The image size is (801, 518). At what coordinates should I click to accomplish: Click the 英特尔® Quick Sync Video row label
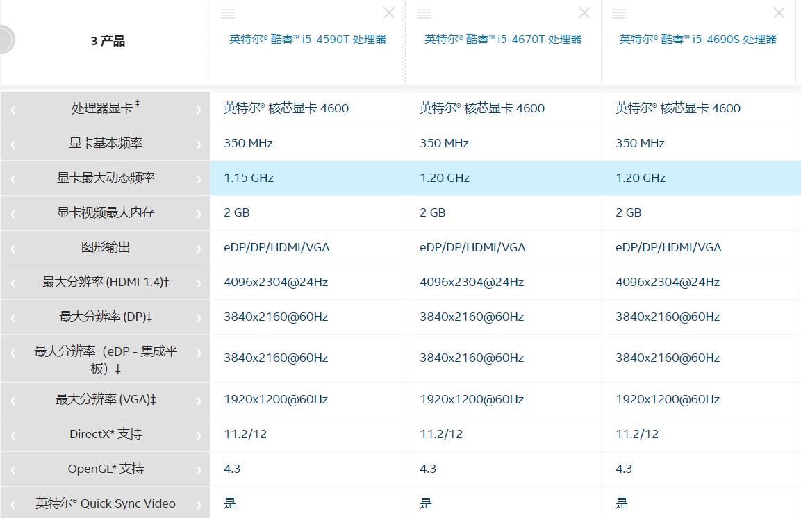104,503
